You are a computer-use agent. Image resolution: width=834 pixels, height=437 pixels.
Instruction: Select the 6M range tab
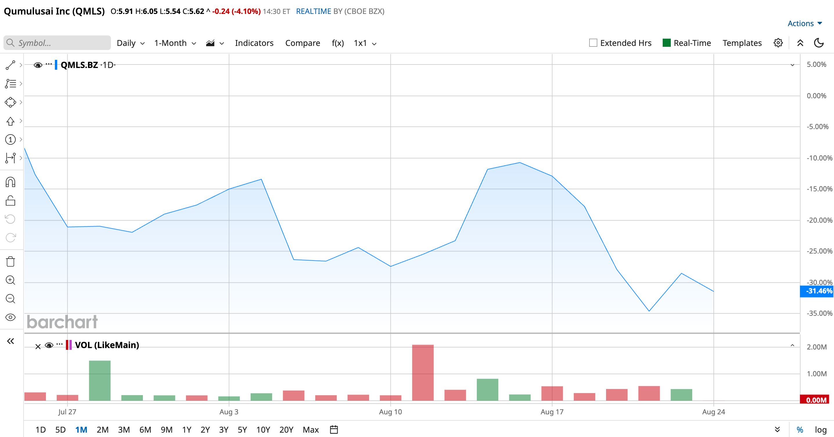145,430
